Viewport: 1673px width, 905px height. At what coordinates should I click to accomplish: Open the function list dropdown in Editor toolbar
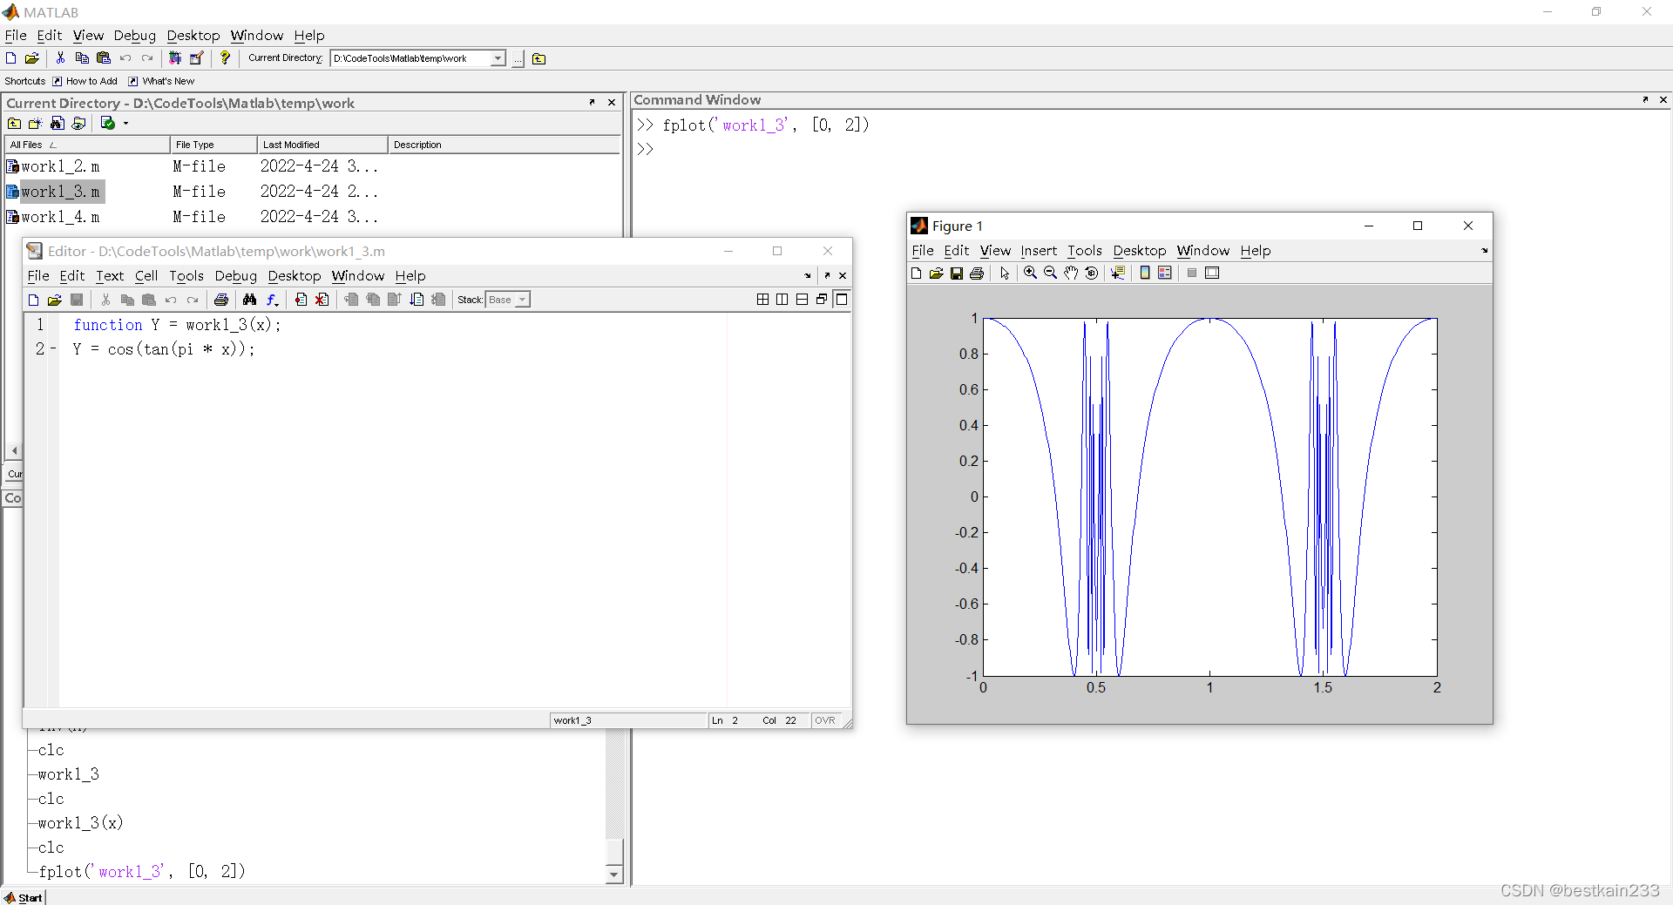[x=272, y=300]
